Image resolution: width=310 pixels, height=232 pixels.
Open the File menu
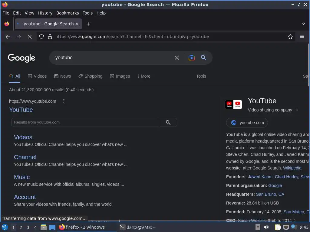6,13
